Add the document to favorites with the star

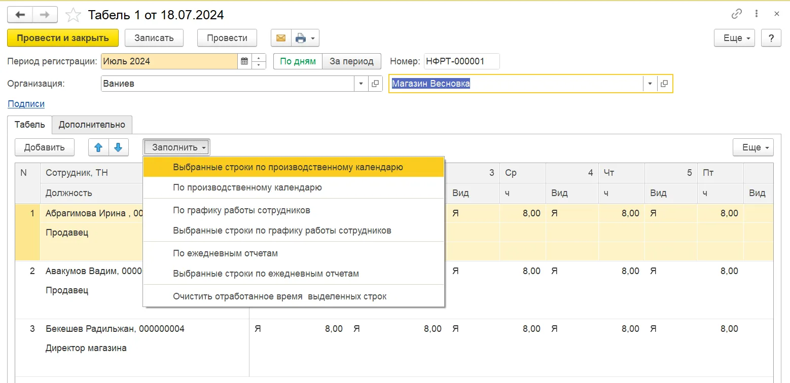pyautogui.click(x=74, y=15)
